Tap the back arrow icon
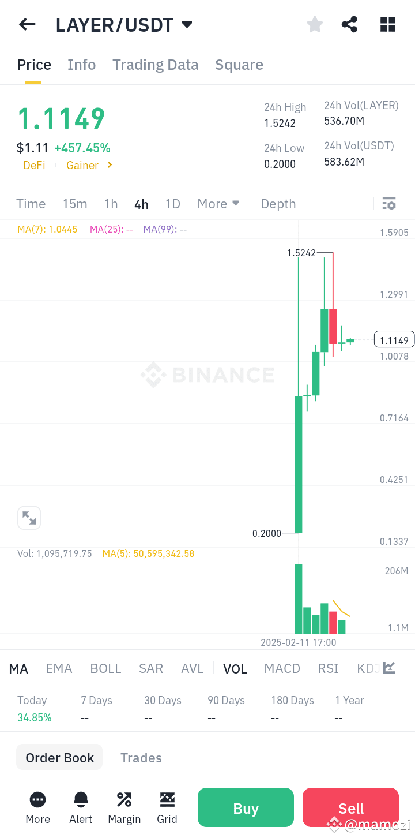The width and height of the screenshot is (415, 838). coord(27,24)
